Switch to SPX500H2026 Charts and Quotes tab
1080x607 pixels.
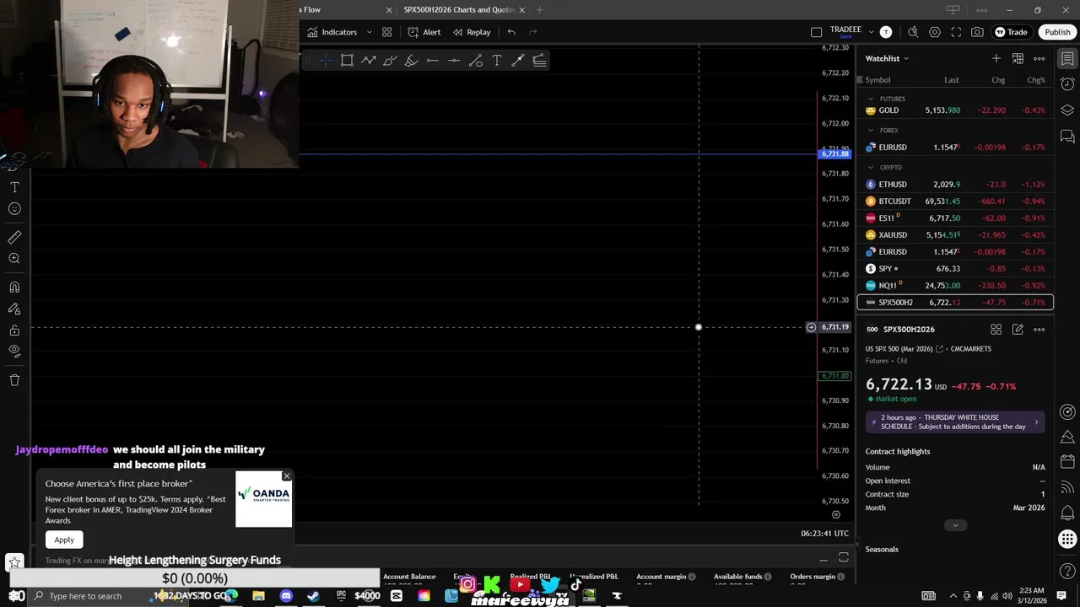coord(459,9)
